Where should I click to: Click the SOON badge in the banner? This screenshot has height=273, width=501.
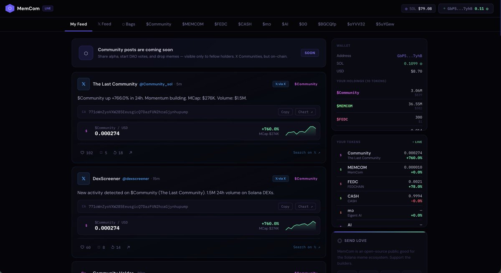(x=310, y=53)
